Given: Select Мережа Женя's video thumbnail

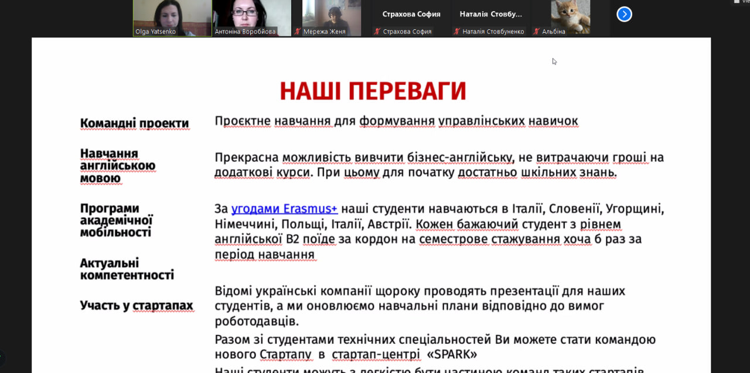Looking at the screenshot, I should coord(331,18).
